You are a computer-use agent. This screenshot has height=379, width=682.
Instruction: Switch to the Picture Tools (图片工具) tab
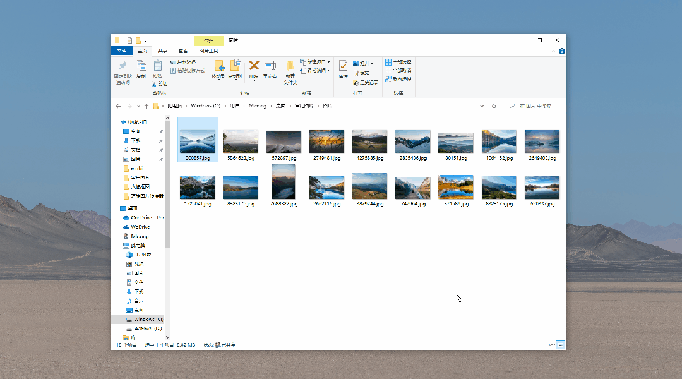coord(209,51)
